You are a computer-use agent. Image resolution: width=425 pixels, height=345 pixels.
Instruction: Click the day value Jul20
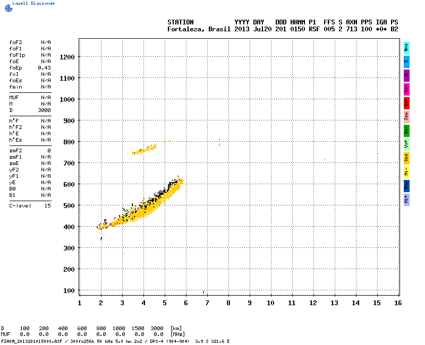click(x=262, y=29)
